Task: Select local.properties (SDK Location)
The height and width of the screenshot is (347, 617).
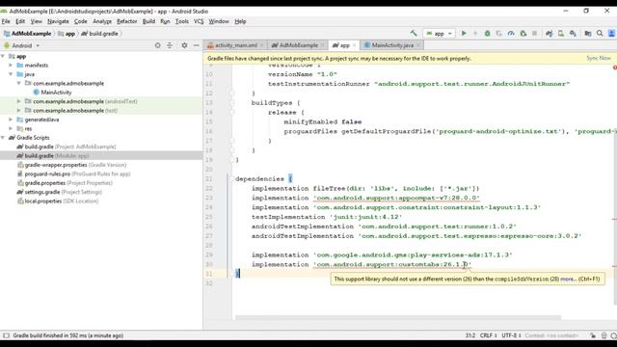Action: [x=58, y=201]
